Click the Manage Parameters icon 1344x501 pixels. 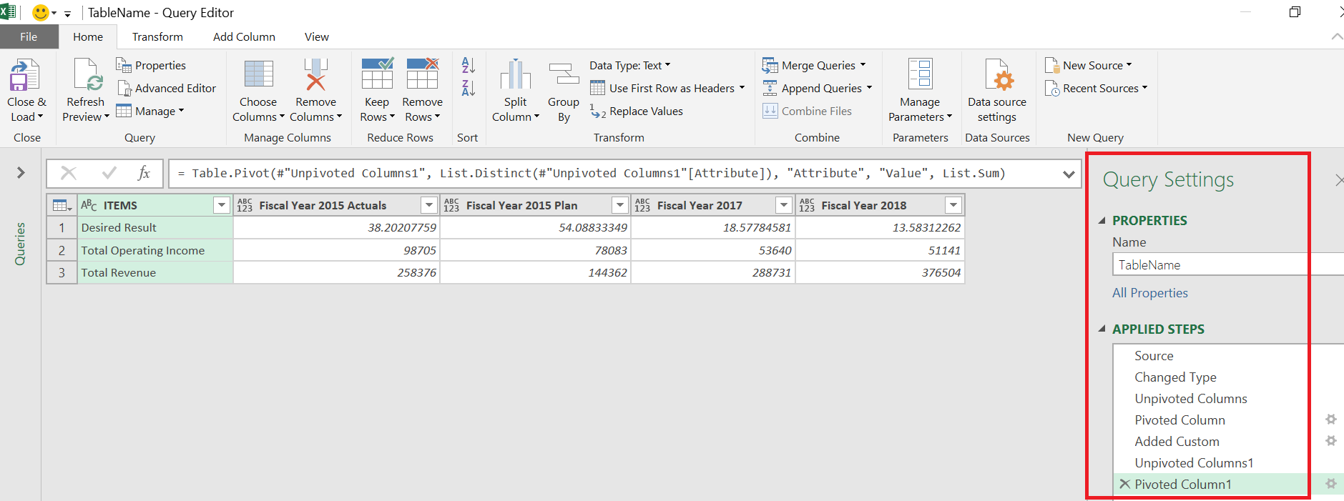(920, 74)
